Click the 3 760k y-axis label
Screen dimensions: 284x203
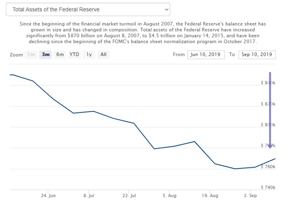267,167
